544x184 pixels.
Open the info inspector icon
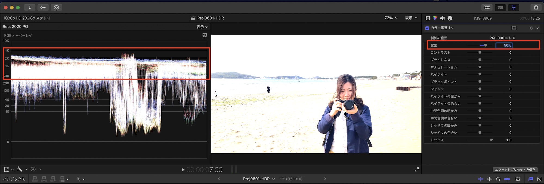click(x=450, y=18)
